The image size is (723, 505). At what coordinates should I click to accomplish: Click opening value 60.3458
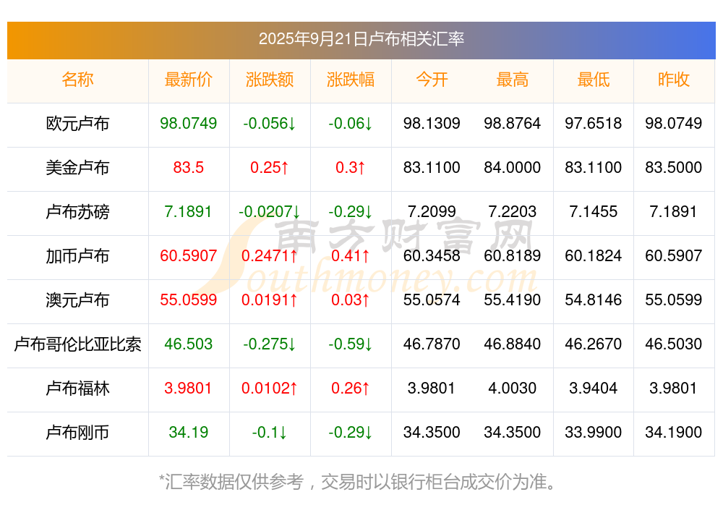(x=432, y=255)
